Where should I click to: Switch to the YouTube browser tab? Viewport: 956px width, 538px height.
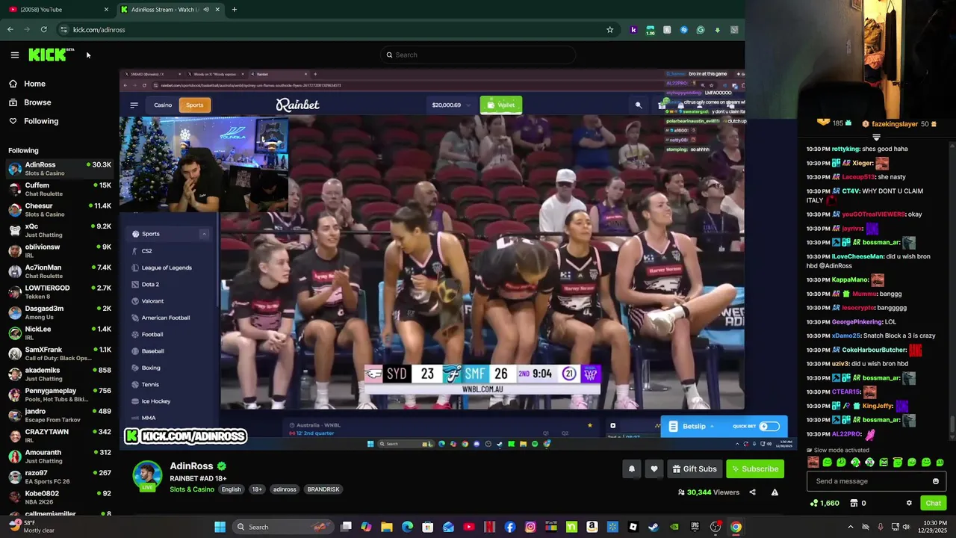58,10
